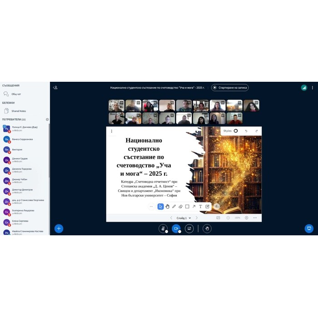Open the connection status indicator
Viewport: 318px width, 318px height.
304,88
